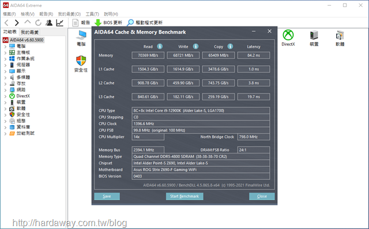
Task: Click the driver update magnifier button
Action: pyautogui.click(x=145, y=23)
